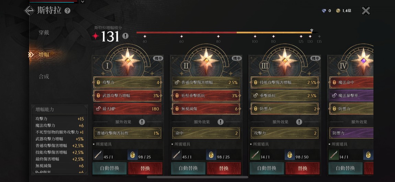The width and height of the screenshot is (395, 182).
Task: Select the star emblem of slot III
Action: 285,61
